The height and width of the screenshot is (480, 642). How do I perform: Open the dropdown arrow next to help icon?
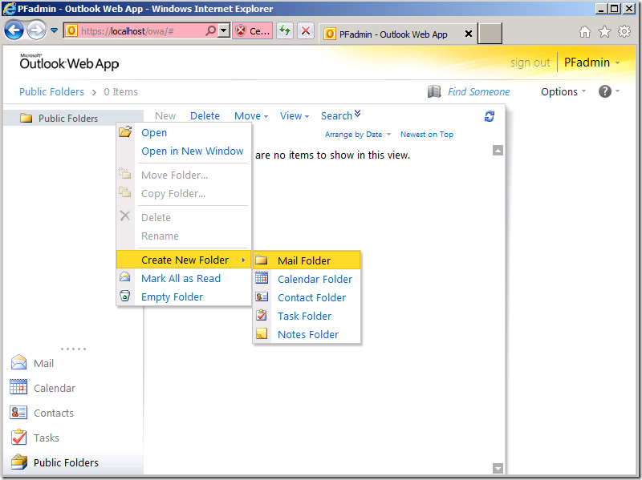click(617, 91)
